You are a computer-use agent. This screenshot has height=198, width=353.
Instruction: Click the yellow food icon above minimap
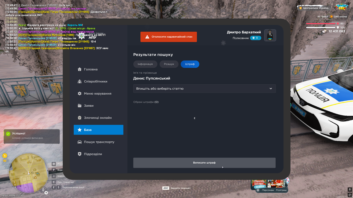click(x=5, y=155)
